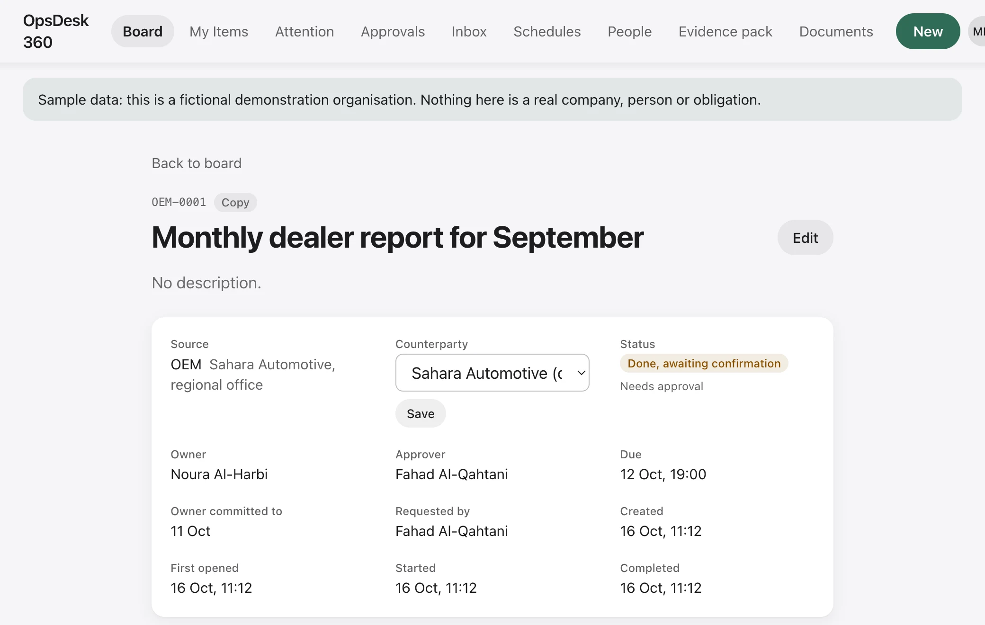Click the sample data notice banner
This screenshot has width=985, height=625.
[x=492, y=99]
